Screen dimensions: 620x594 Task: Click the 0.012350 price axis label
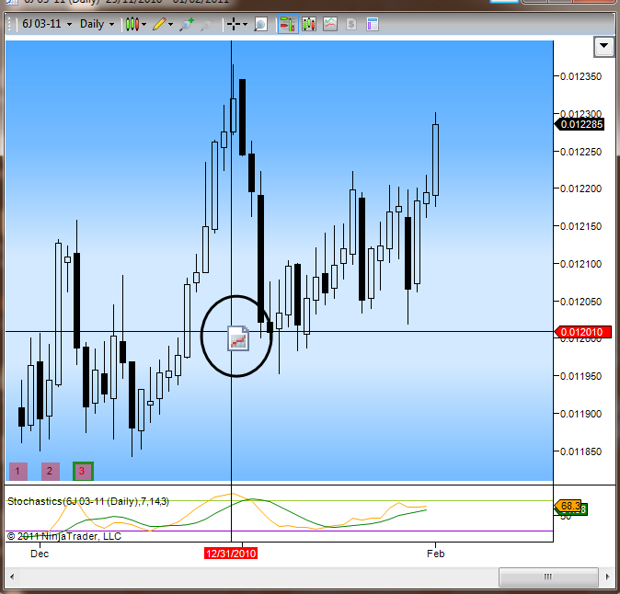point(580,76)
